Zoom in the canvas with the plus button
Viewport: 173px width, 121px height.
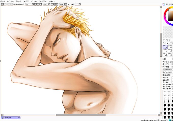pyautogui.click(x=38, y=4)
